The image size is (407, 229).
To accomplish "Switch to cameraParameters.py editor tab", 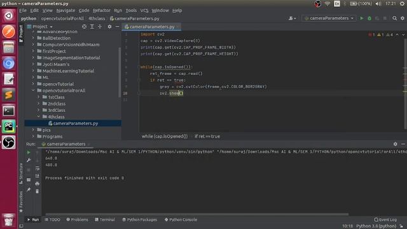I will click(151, 27).
